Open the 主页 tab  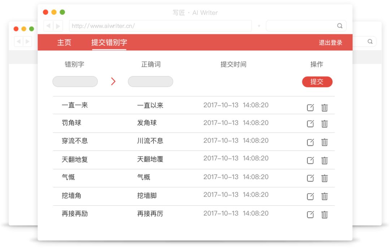[x=64, y=43]
